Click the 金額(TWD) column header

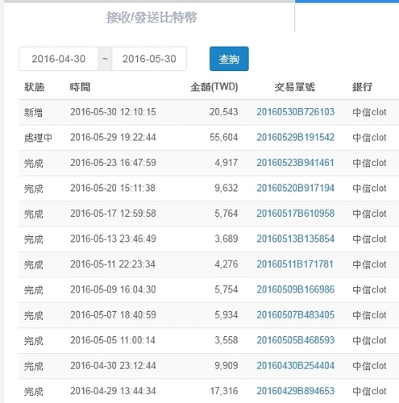tap(214, 87)
